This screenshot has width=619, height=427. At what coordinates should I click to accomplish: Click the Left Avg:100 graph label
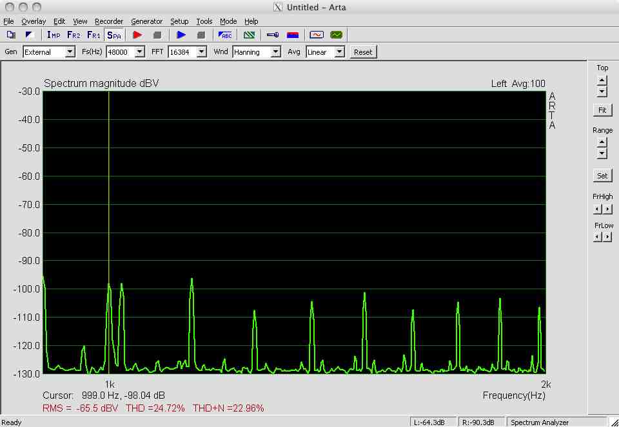[x=518, y=84]
